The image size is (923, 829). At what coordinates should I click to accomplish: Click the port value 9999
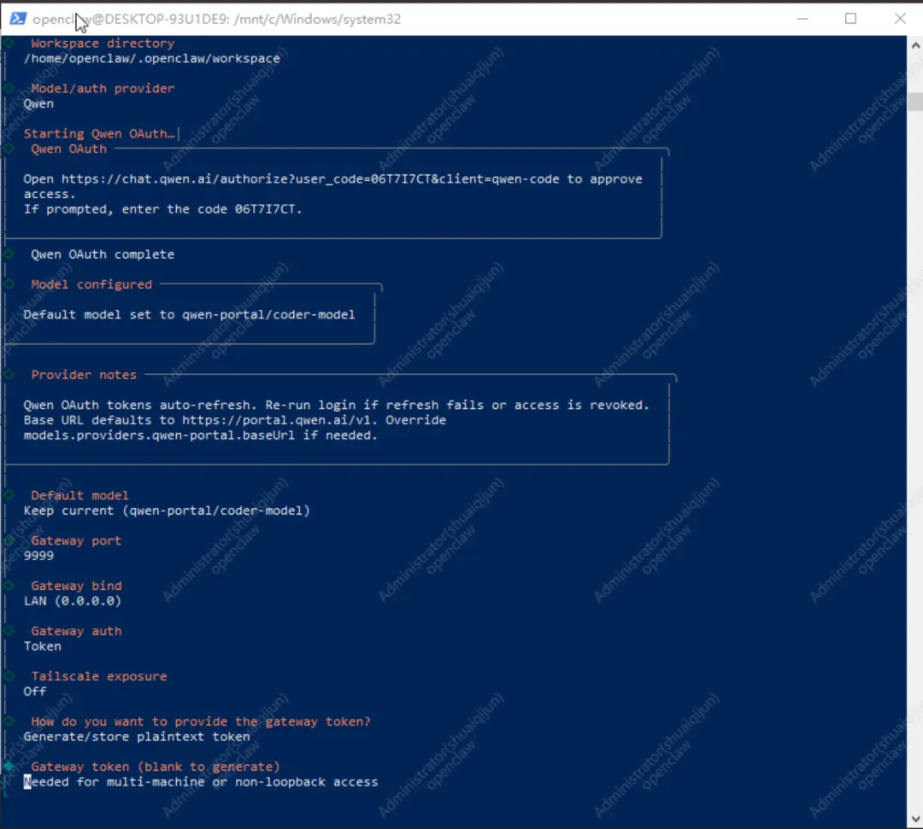pyautogui.click(x=38, y=556)
